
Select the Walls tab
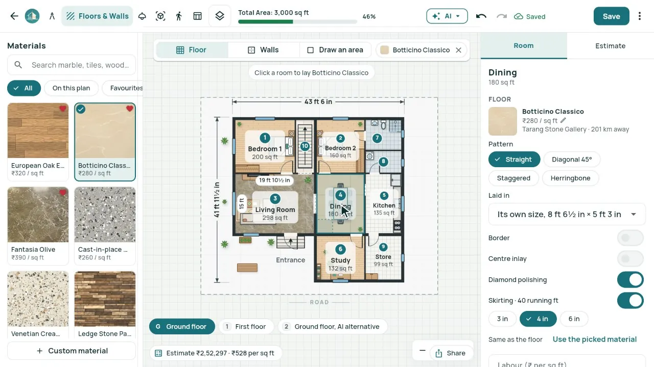(263, 50)
